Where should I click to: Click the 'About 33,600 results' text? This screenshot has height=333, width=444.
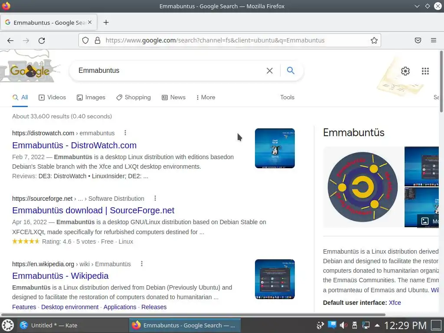[62, 116]
